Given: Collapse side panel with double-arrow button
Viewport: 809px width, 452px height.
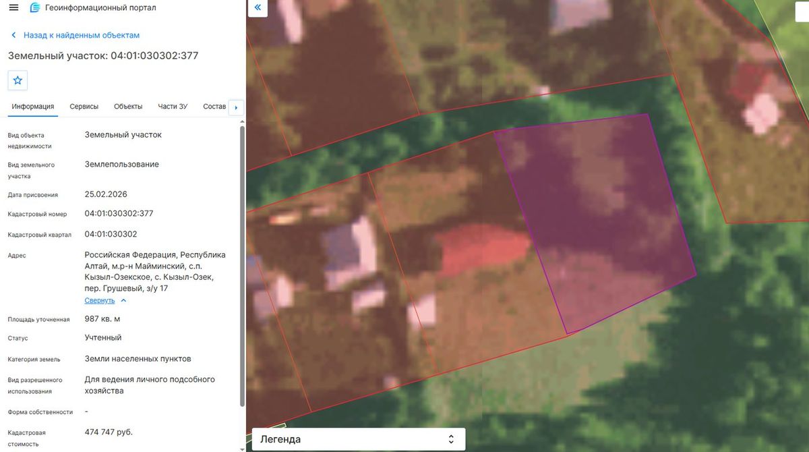Looking at the screenshot, I should (258, 8).
